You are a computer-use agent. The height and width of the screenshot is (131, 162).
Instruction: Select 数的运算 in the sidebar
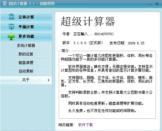click(x=26, y=54)
